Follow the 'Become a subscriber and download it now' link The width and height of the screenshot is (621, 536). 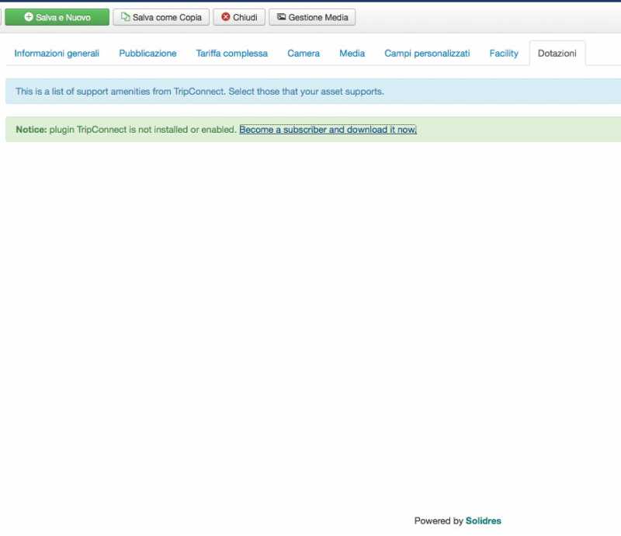coord(328,130)
